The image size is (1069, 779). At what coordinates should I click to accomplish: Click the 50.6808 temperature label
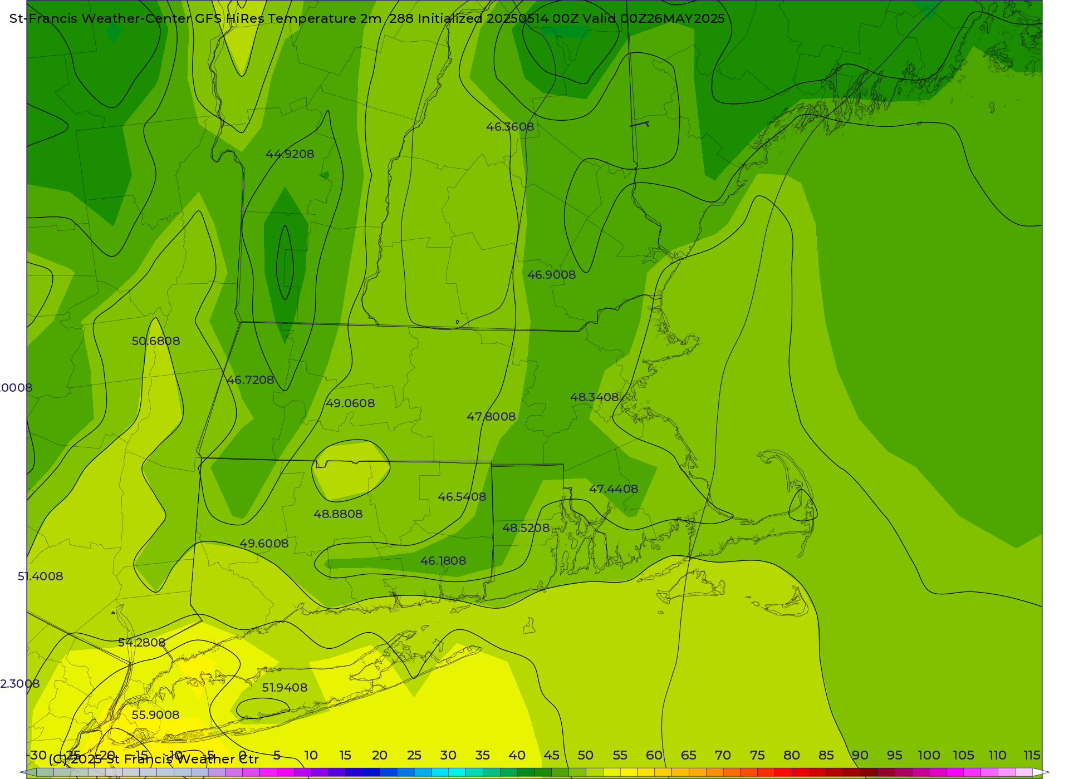(x=156, y=341)
